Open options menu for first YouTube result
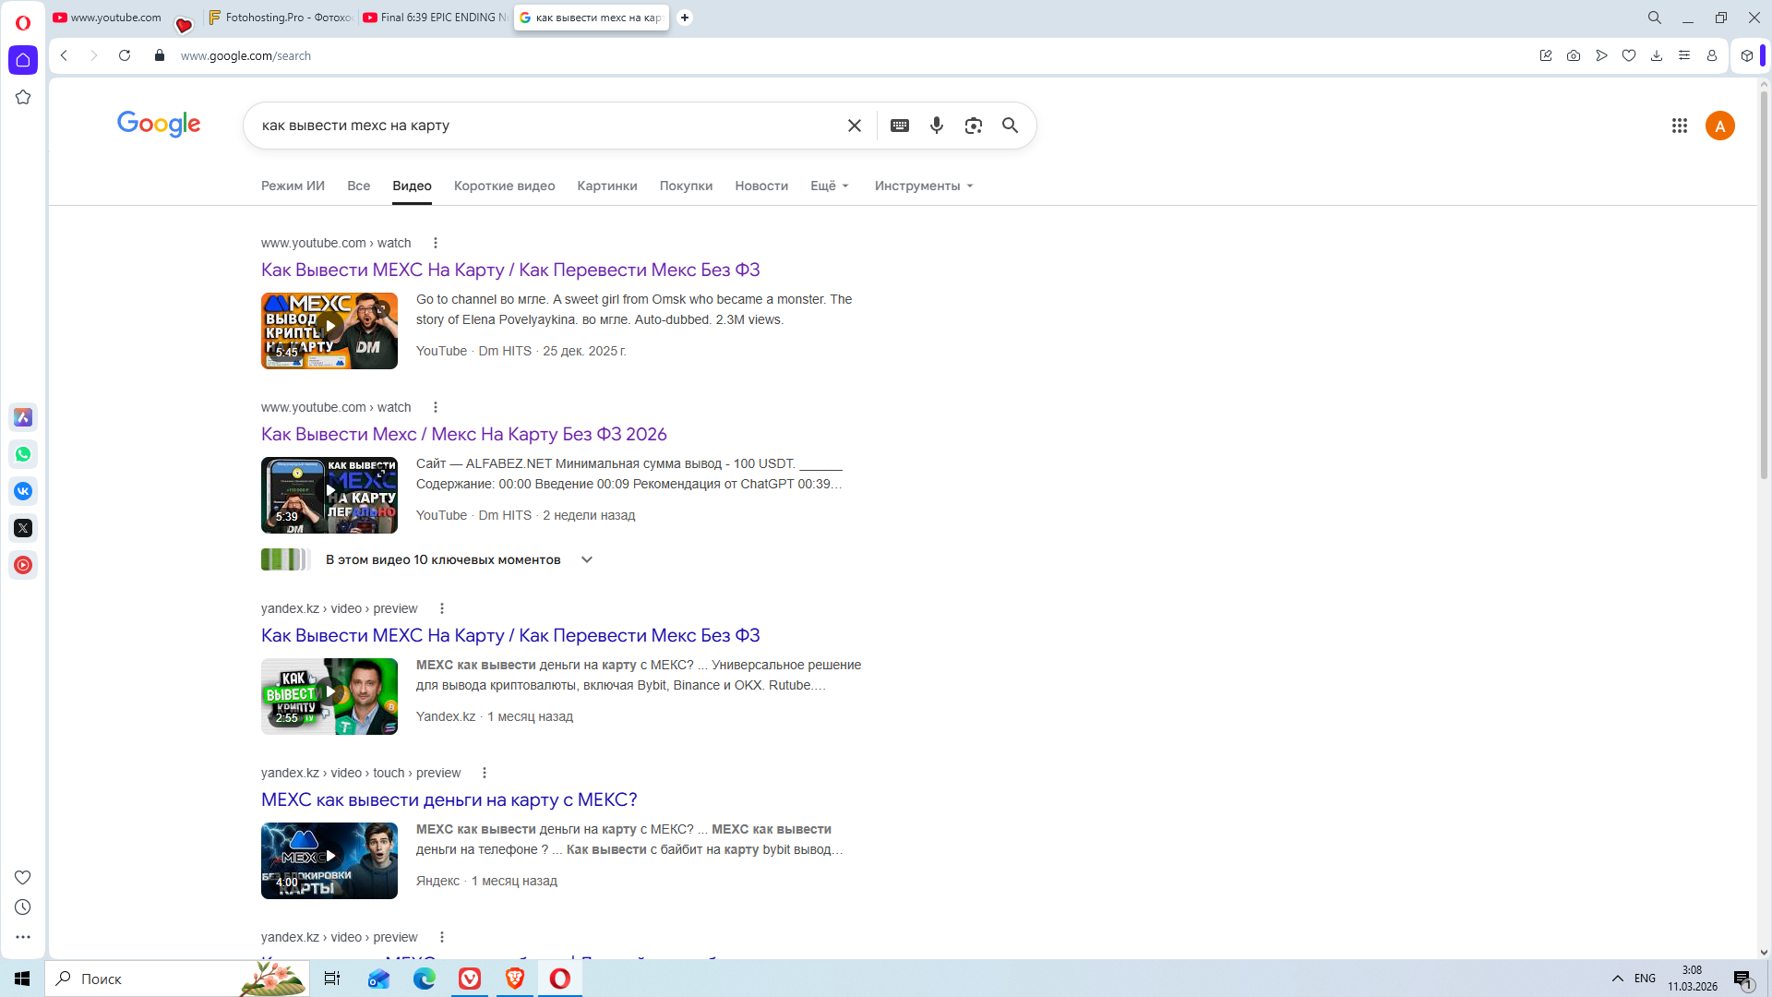This screenshot has width=1772, height=997. [x=436, y=243]
